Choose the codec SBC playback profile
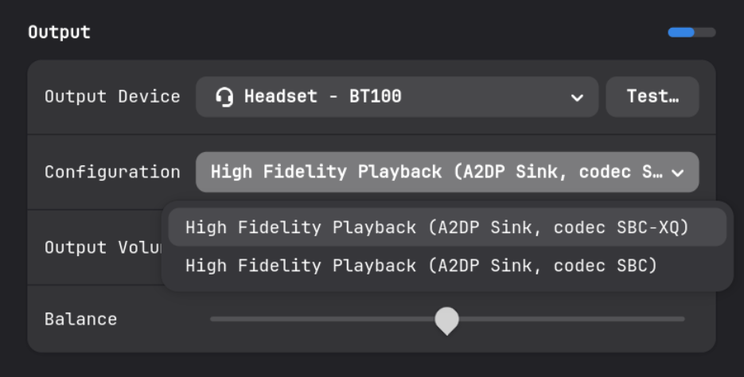This screenshot has height=377, width=744. 447,266
